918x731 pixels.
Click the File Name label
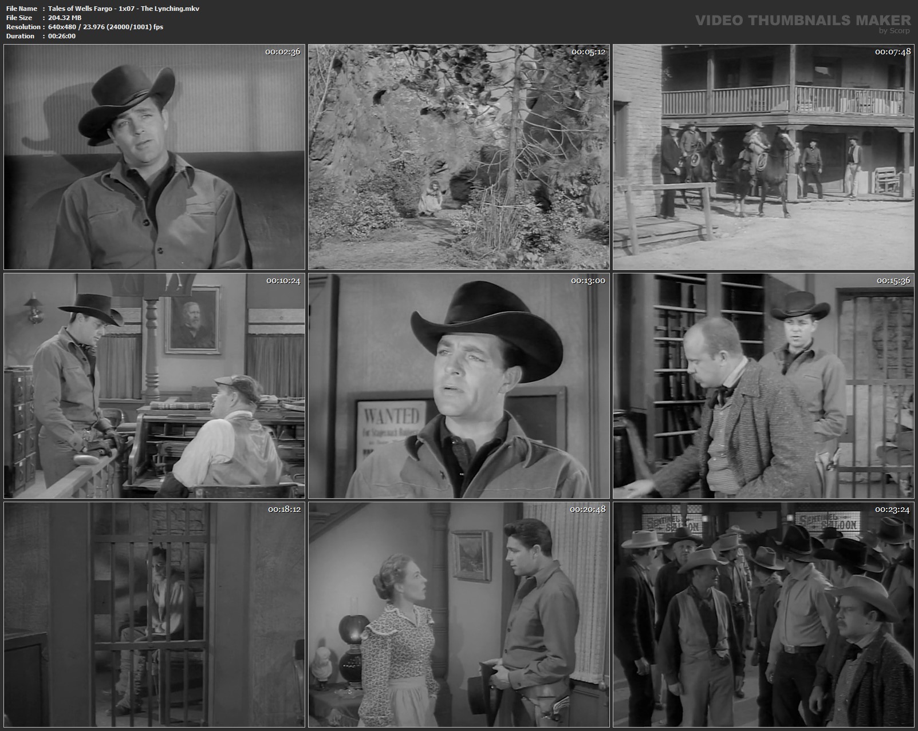tap(22, 9)
